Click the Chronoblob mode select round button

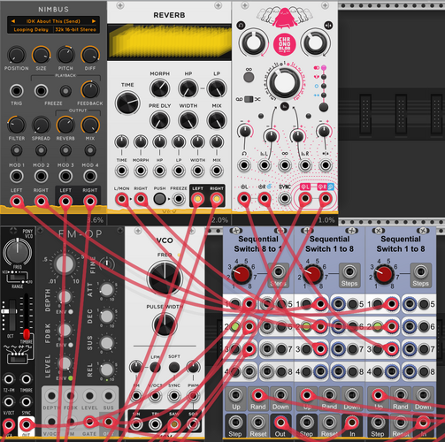[324, 107]
